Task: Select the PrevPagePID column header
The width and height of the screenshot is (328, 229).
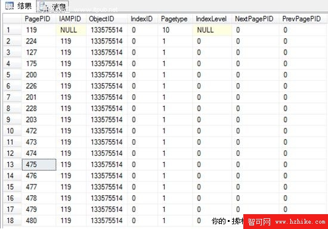Action: [302, 19]
